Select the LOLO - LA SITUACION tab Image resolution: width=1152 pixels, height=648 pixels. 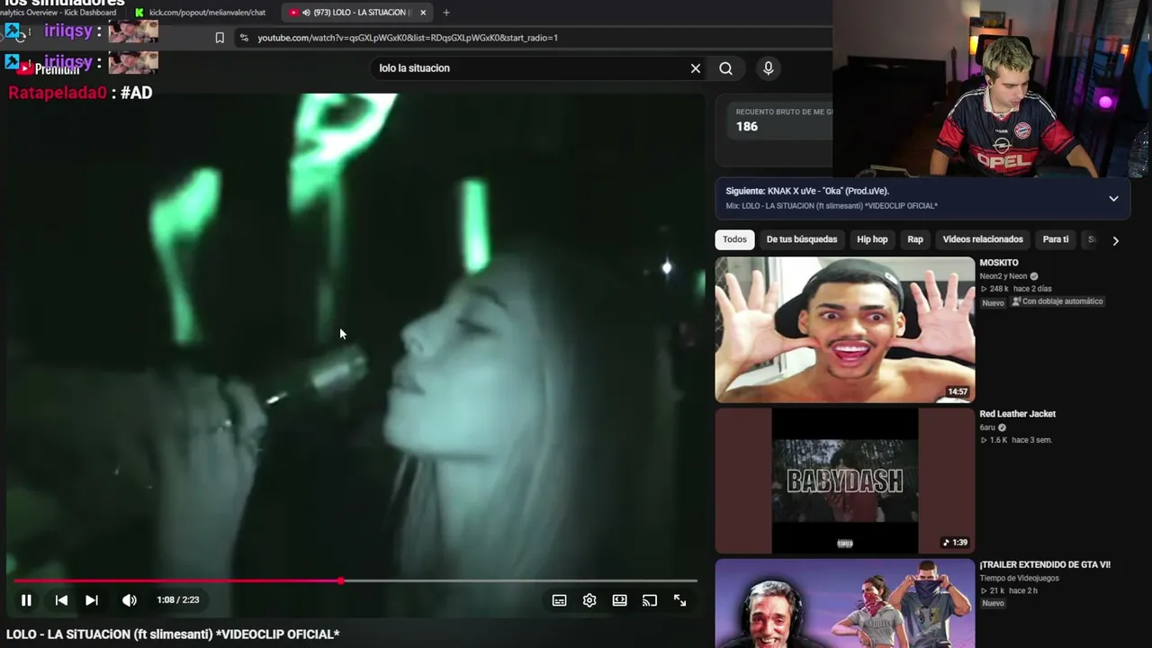click(x=356, y=13)
